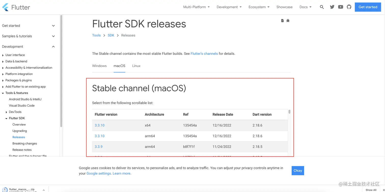Image resolution: width=385 pixels, height=192 pixels.
Task: Click the Dart version column header
Action: pos(262,115)
